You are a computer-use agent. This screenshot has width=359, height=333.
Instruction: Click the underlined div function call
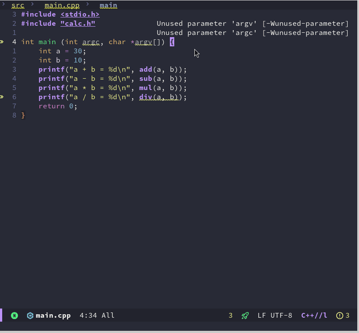[146, 97]
